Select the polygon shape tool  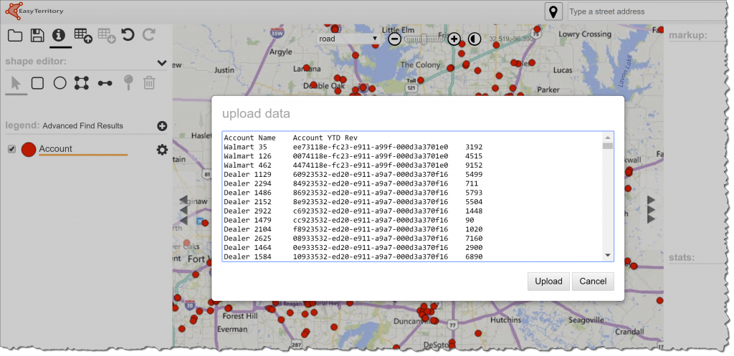point(82,83)
